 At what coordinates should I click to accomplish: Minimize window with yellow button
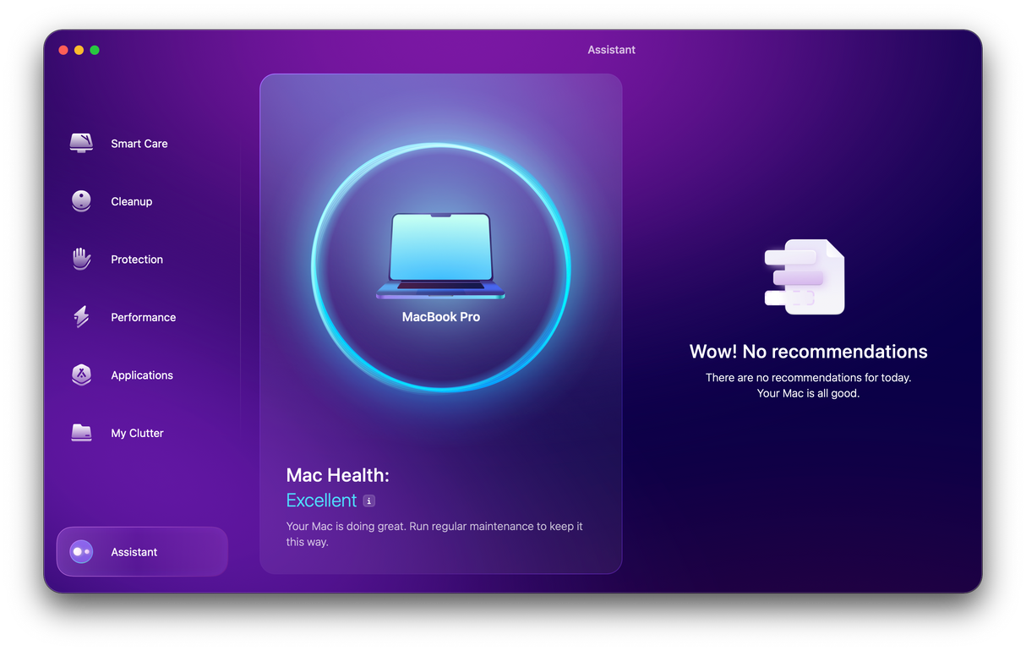click(79, 50)
